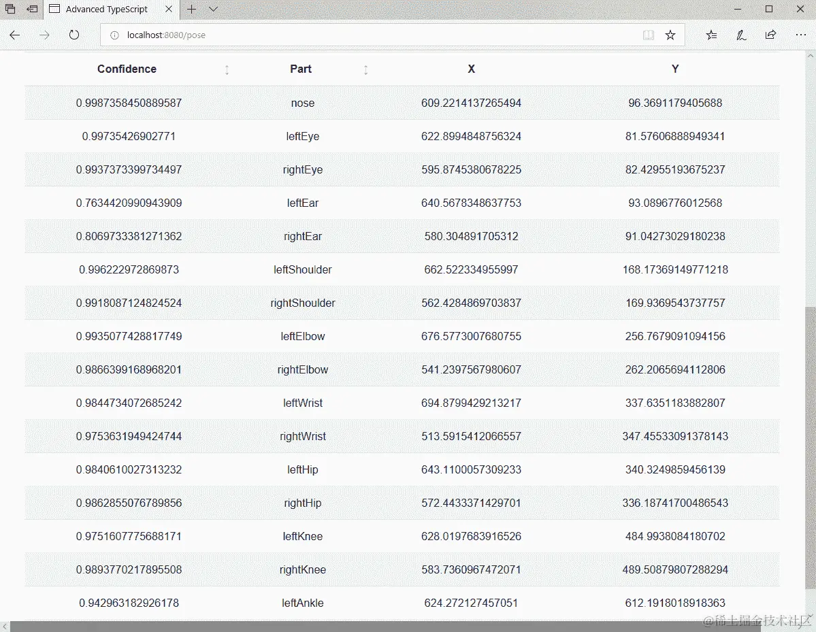Click confidence value 0.9862855076789856
The width and height of the screenshot is (816, 632).
[x=129, y=503]
